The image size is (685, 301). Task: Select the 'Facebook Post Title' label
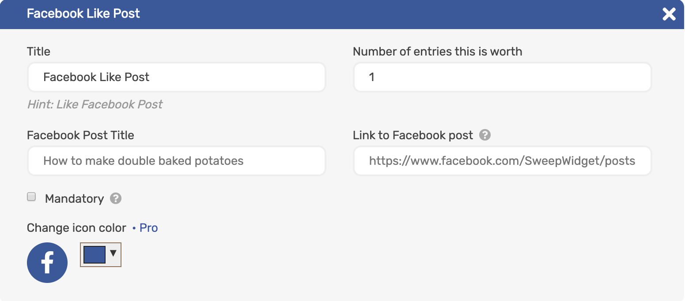[80, 135]
